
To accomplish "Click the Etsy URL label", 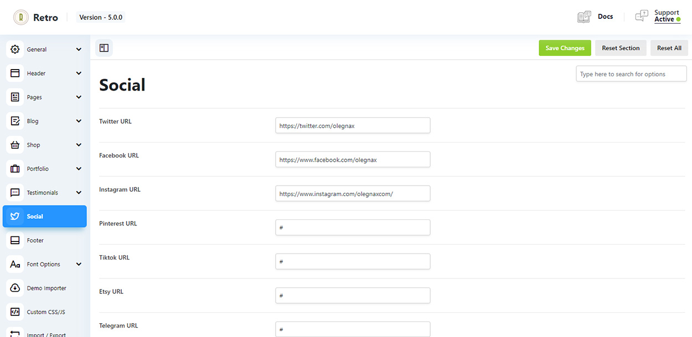I will coord(111,292).
